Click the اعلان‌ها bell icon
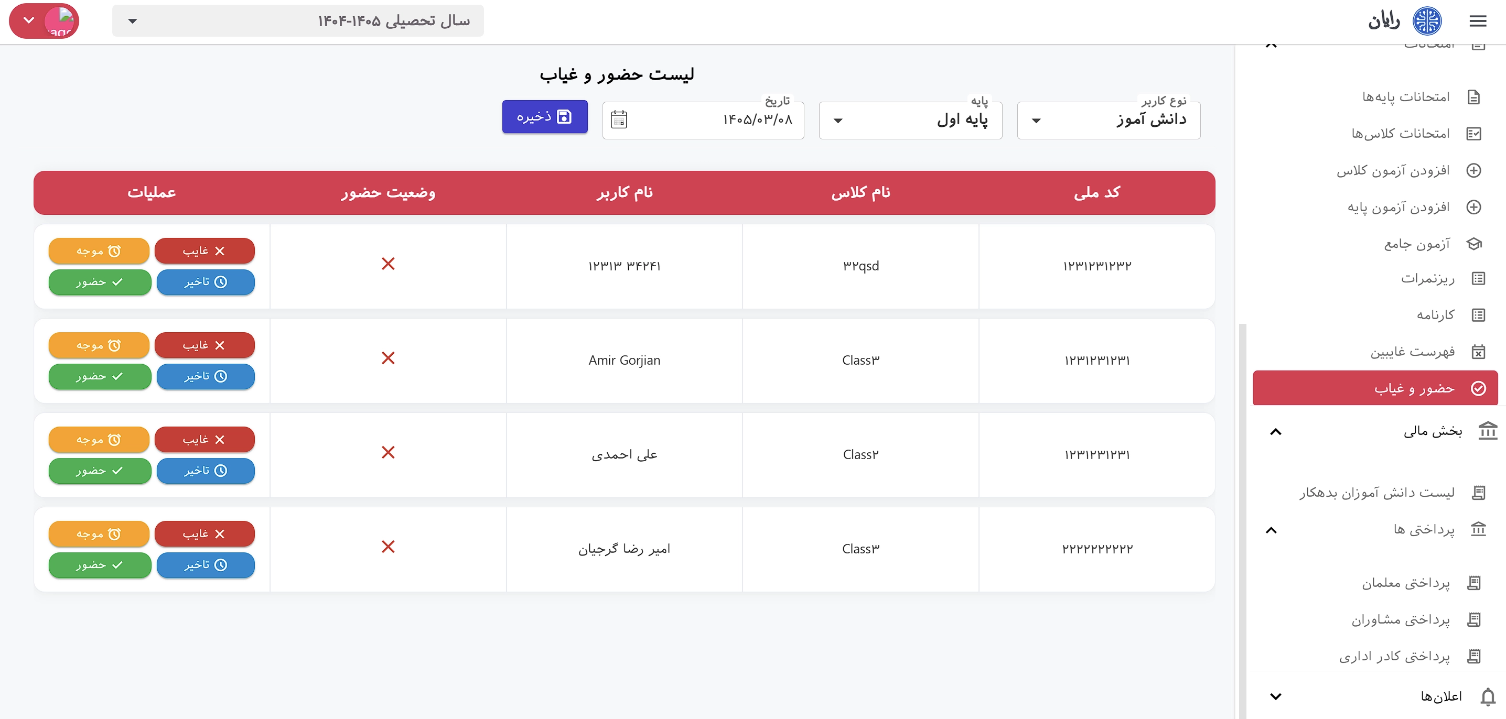This screenshot has height=719, width=1506. tap(1488, 696)
